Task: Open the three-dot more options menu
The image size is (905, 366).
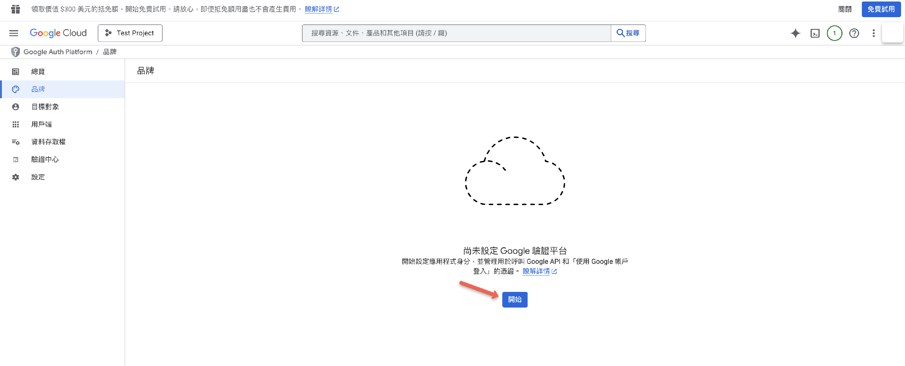Action: point(873,33)
